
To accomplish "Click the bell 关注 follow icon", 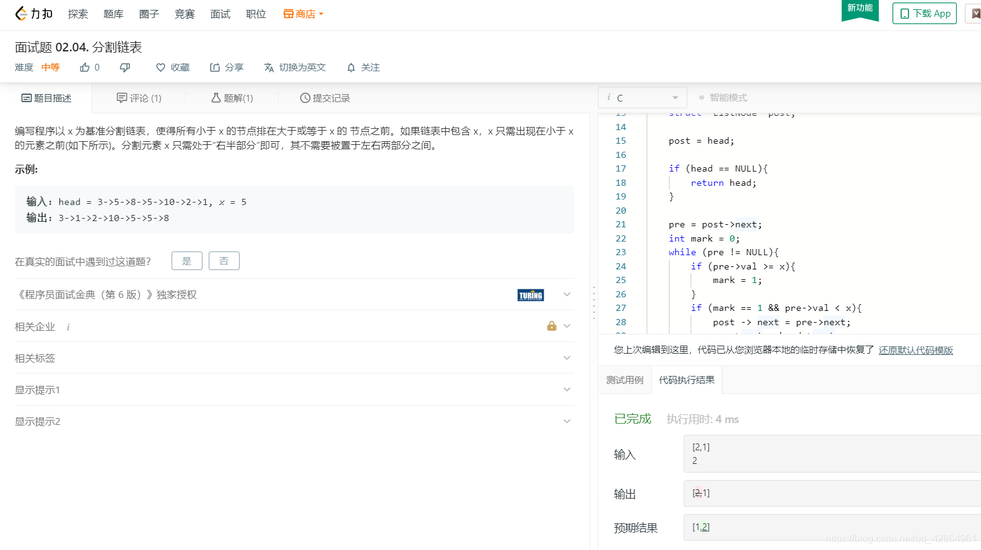I will point(351,68).
